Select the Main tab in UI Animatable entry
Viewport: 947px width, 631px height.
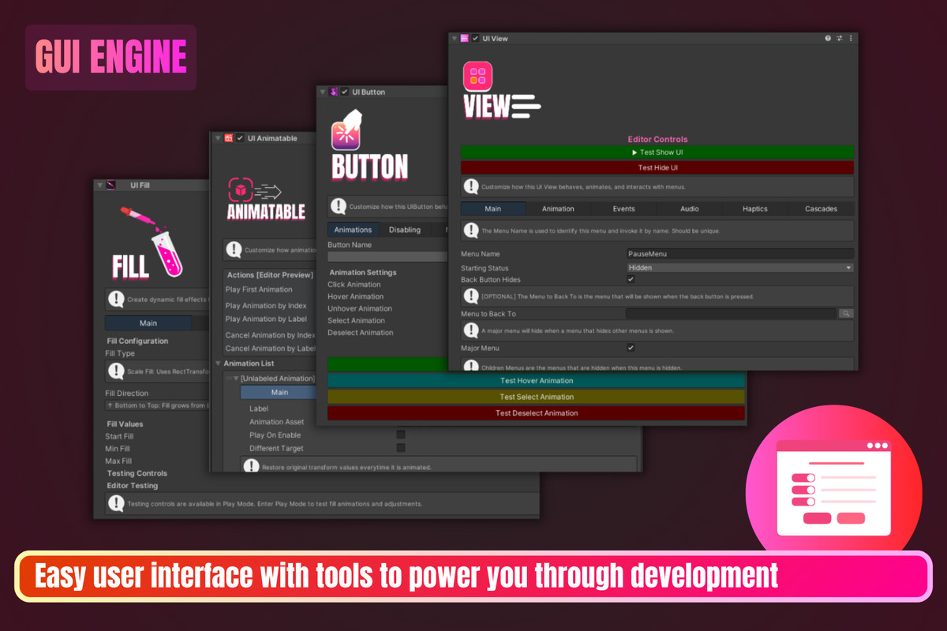tap(279, 392)
